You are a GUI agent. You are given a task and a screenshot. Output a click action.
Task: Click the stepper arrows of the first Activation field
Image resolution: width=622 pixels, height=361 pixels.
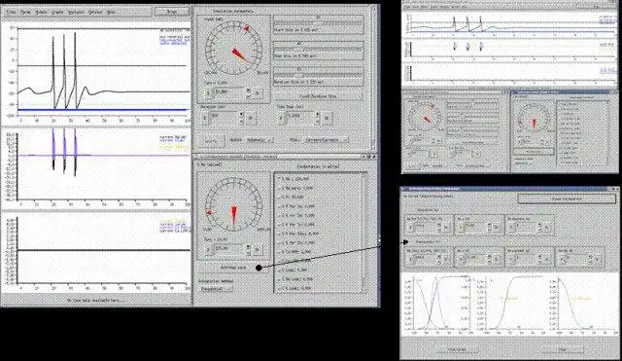click(x=439, y=227)
